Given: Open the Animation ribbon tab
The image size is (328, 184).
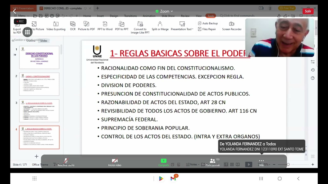Looking at the screenshot, I should [149, 16].
